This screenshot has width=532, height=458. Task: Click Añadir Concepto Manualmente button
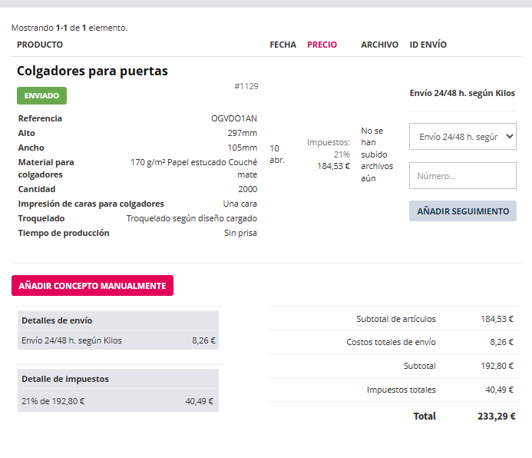(x=92, y=286)
